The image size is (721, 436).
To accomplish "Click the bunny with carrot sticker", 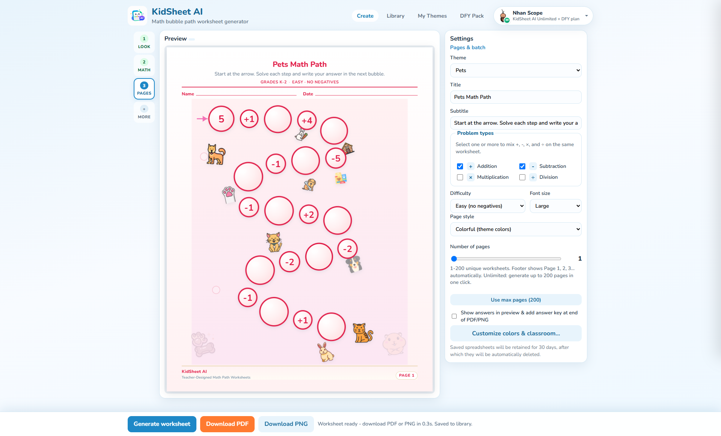I will point(301,134).
